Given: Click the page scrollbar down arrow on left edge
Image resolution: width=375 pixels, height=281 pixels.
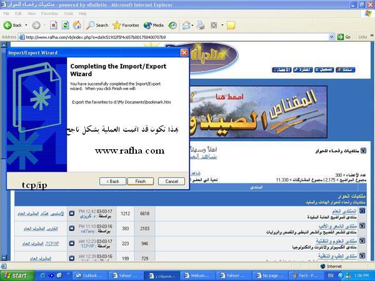Looking at the screenshot, I should (x=3, y=257).
